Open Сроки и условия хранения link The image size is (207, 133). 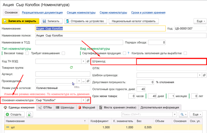pos(148,12)
